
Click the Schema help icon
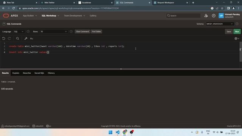237,24
